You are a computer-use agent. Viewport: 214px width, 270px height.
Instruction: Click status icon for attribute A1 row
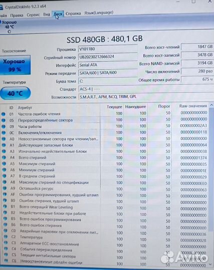tap(4, 145)
